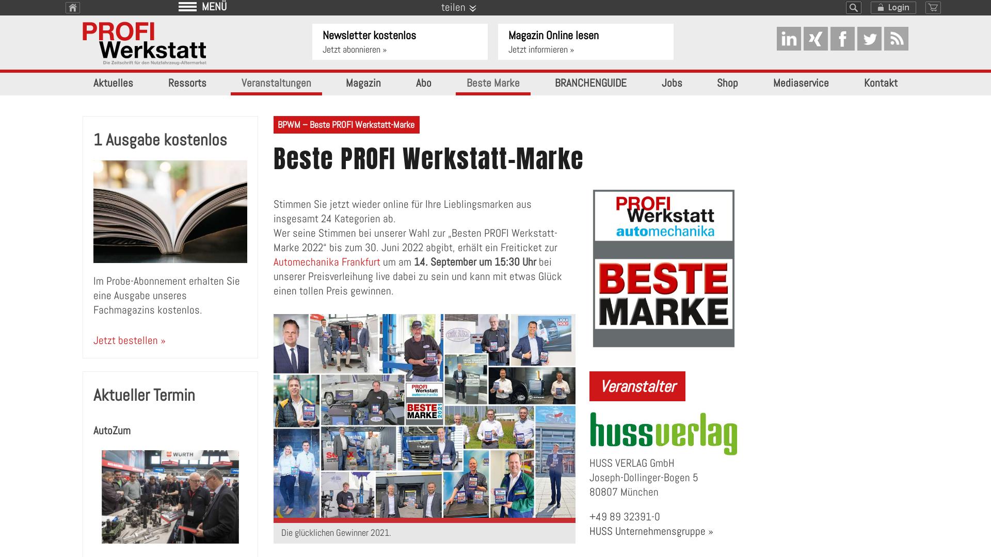Screen dimensions: 991x557
Task: Click the PROFI Werkstatt logo
Action: point(145,43)
